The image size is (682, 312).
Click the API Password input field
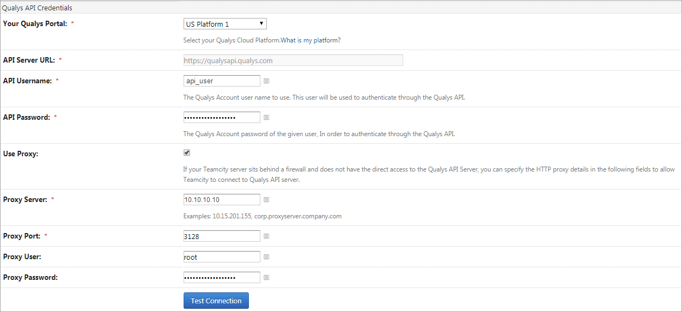coord(222,118)
